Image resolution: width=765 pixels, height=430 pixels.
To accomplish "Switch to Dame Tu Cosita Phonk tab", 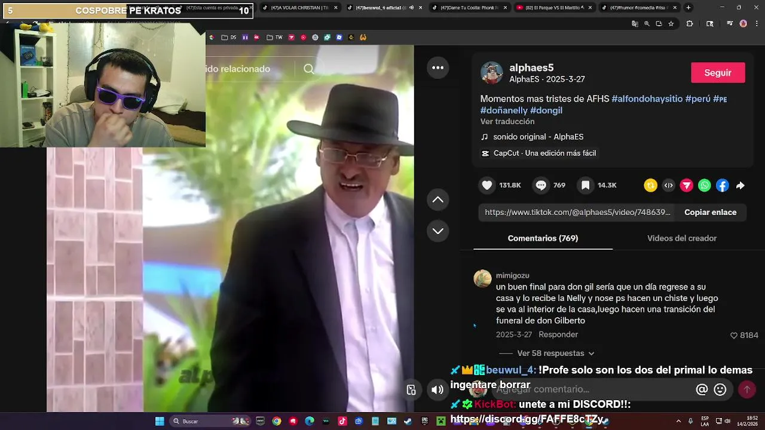I will 470,8.
